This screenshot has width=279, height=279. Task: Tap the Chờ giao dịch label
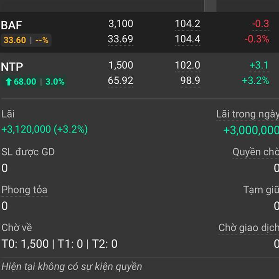coord(249,228)
